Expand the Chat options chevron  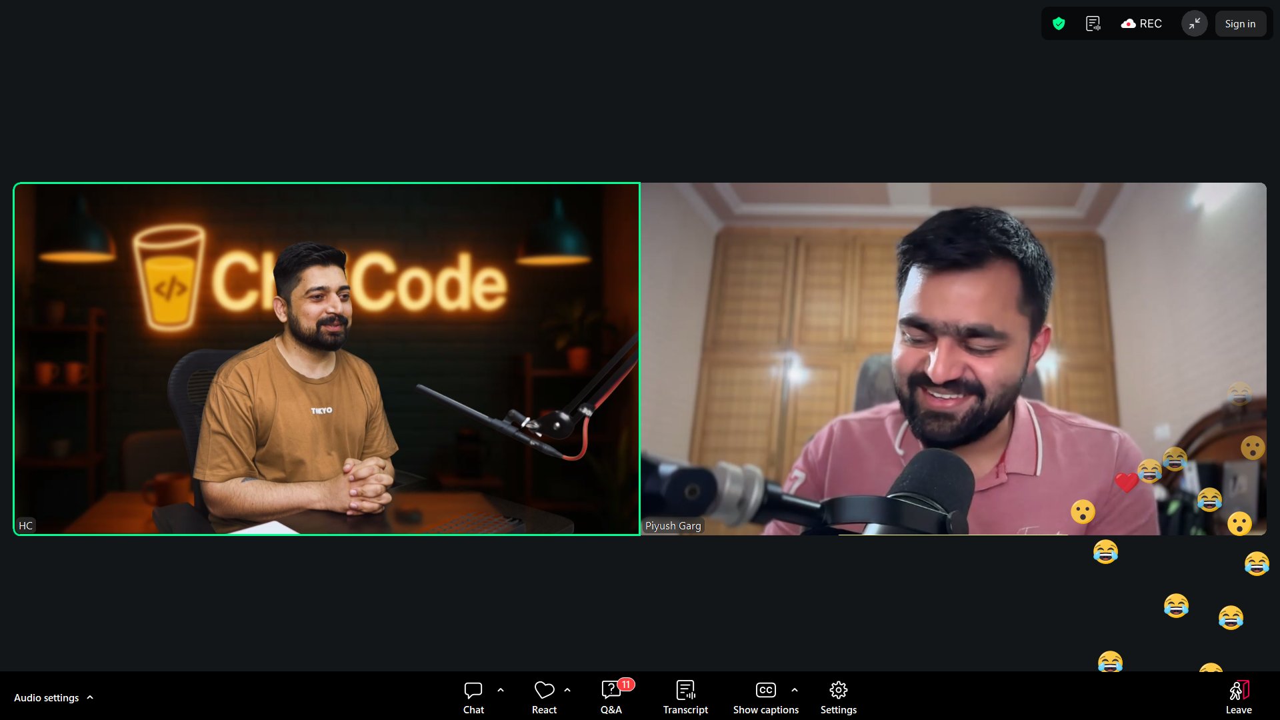[x=501, y=691]
